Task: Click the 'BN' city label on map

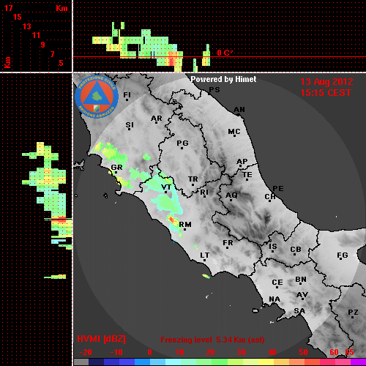Action: click(301, 280)
